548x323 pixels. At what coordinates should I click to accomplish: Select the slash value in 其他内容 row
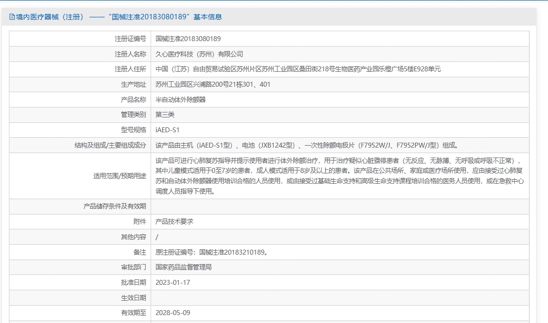click(157, 237)
